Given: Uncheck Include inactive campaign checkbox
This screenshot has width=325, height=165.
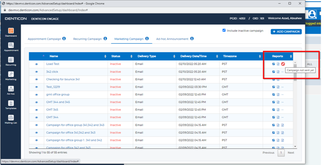Looking at the screenshot, I should pos(224,30).
